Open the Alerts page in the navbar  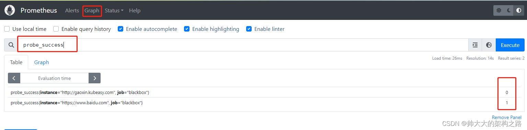point(72,11)
